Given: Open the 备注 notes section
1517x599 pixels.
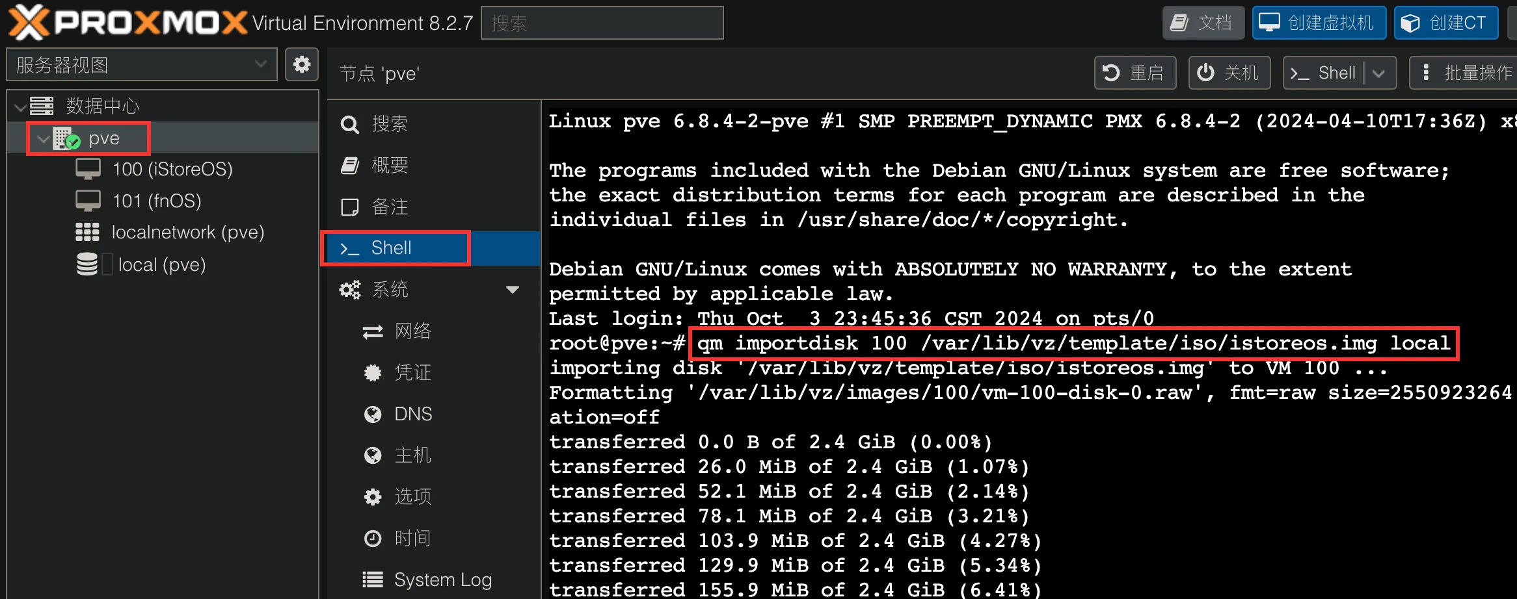Looking at the screenshot, I should coord(433,207).
